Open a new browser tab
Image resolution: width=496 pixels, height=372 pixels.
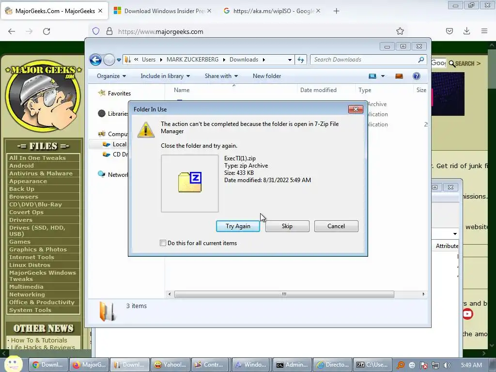click(336, 11)
